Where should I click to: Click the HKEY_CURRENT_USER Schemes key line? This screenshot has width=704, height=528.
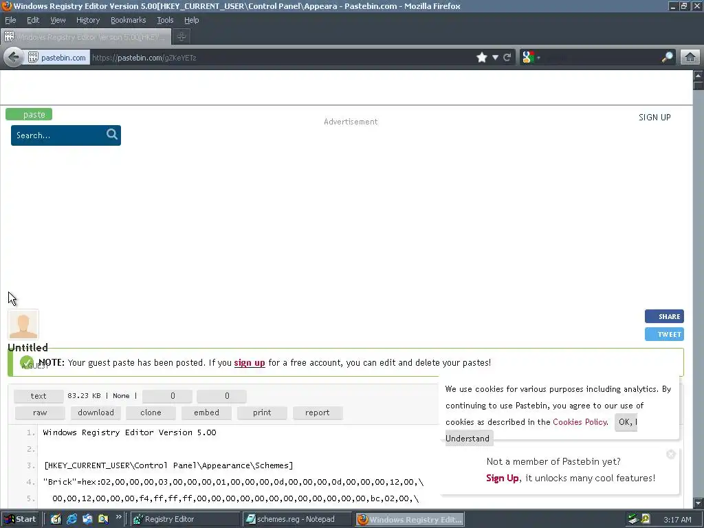point(168,465)
